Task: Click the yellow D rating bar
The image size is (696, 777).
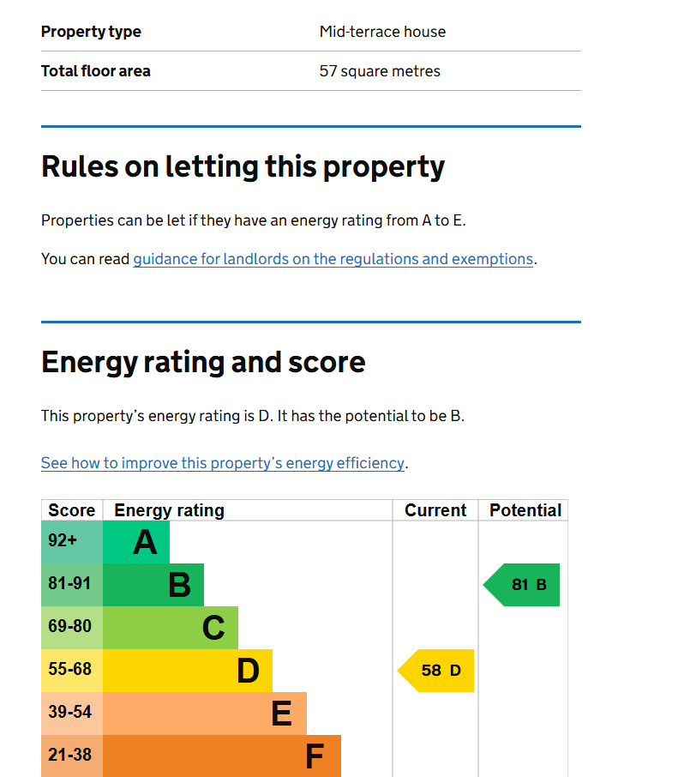Action: click(188, 671)
